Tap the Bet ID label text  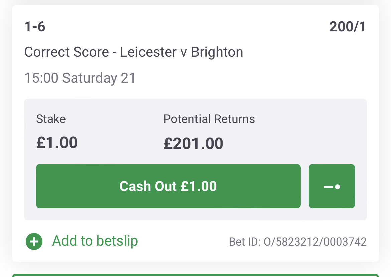pyautogui.click(x=244, y=242)
